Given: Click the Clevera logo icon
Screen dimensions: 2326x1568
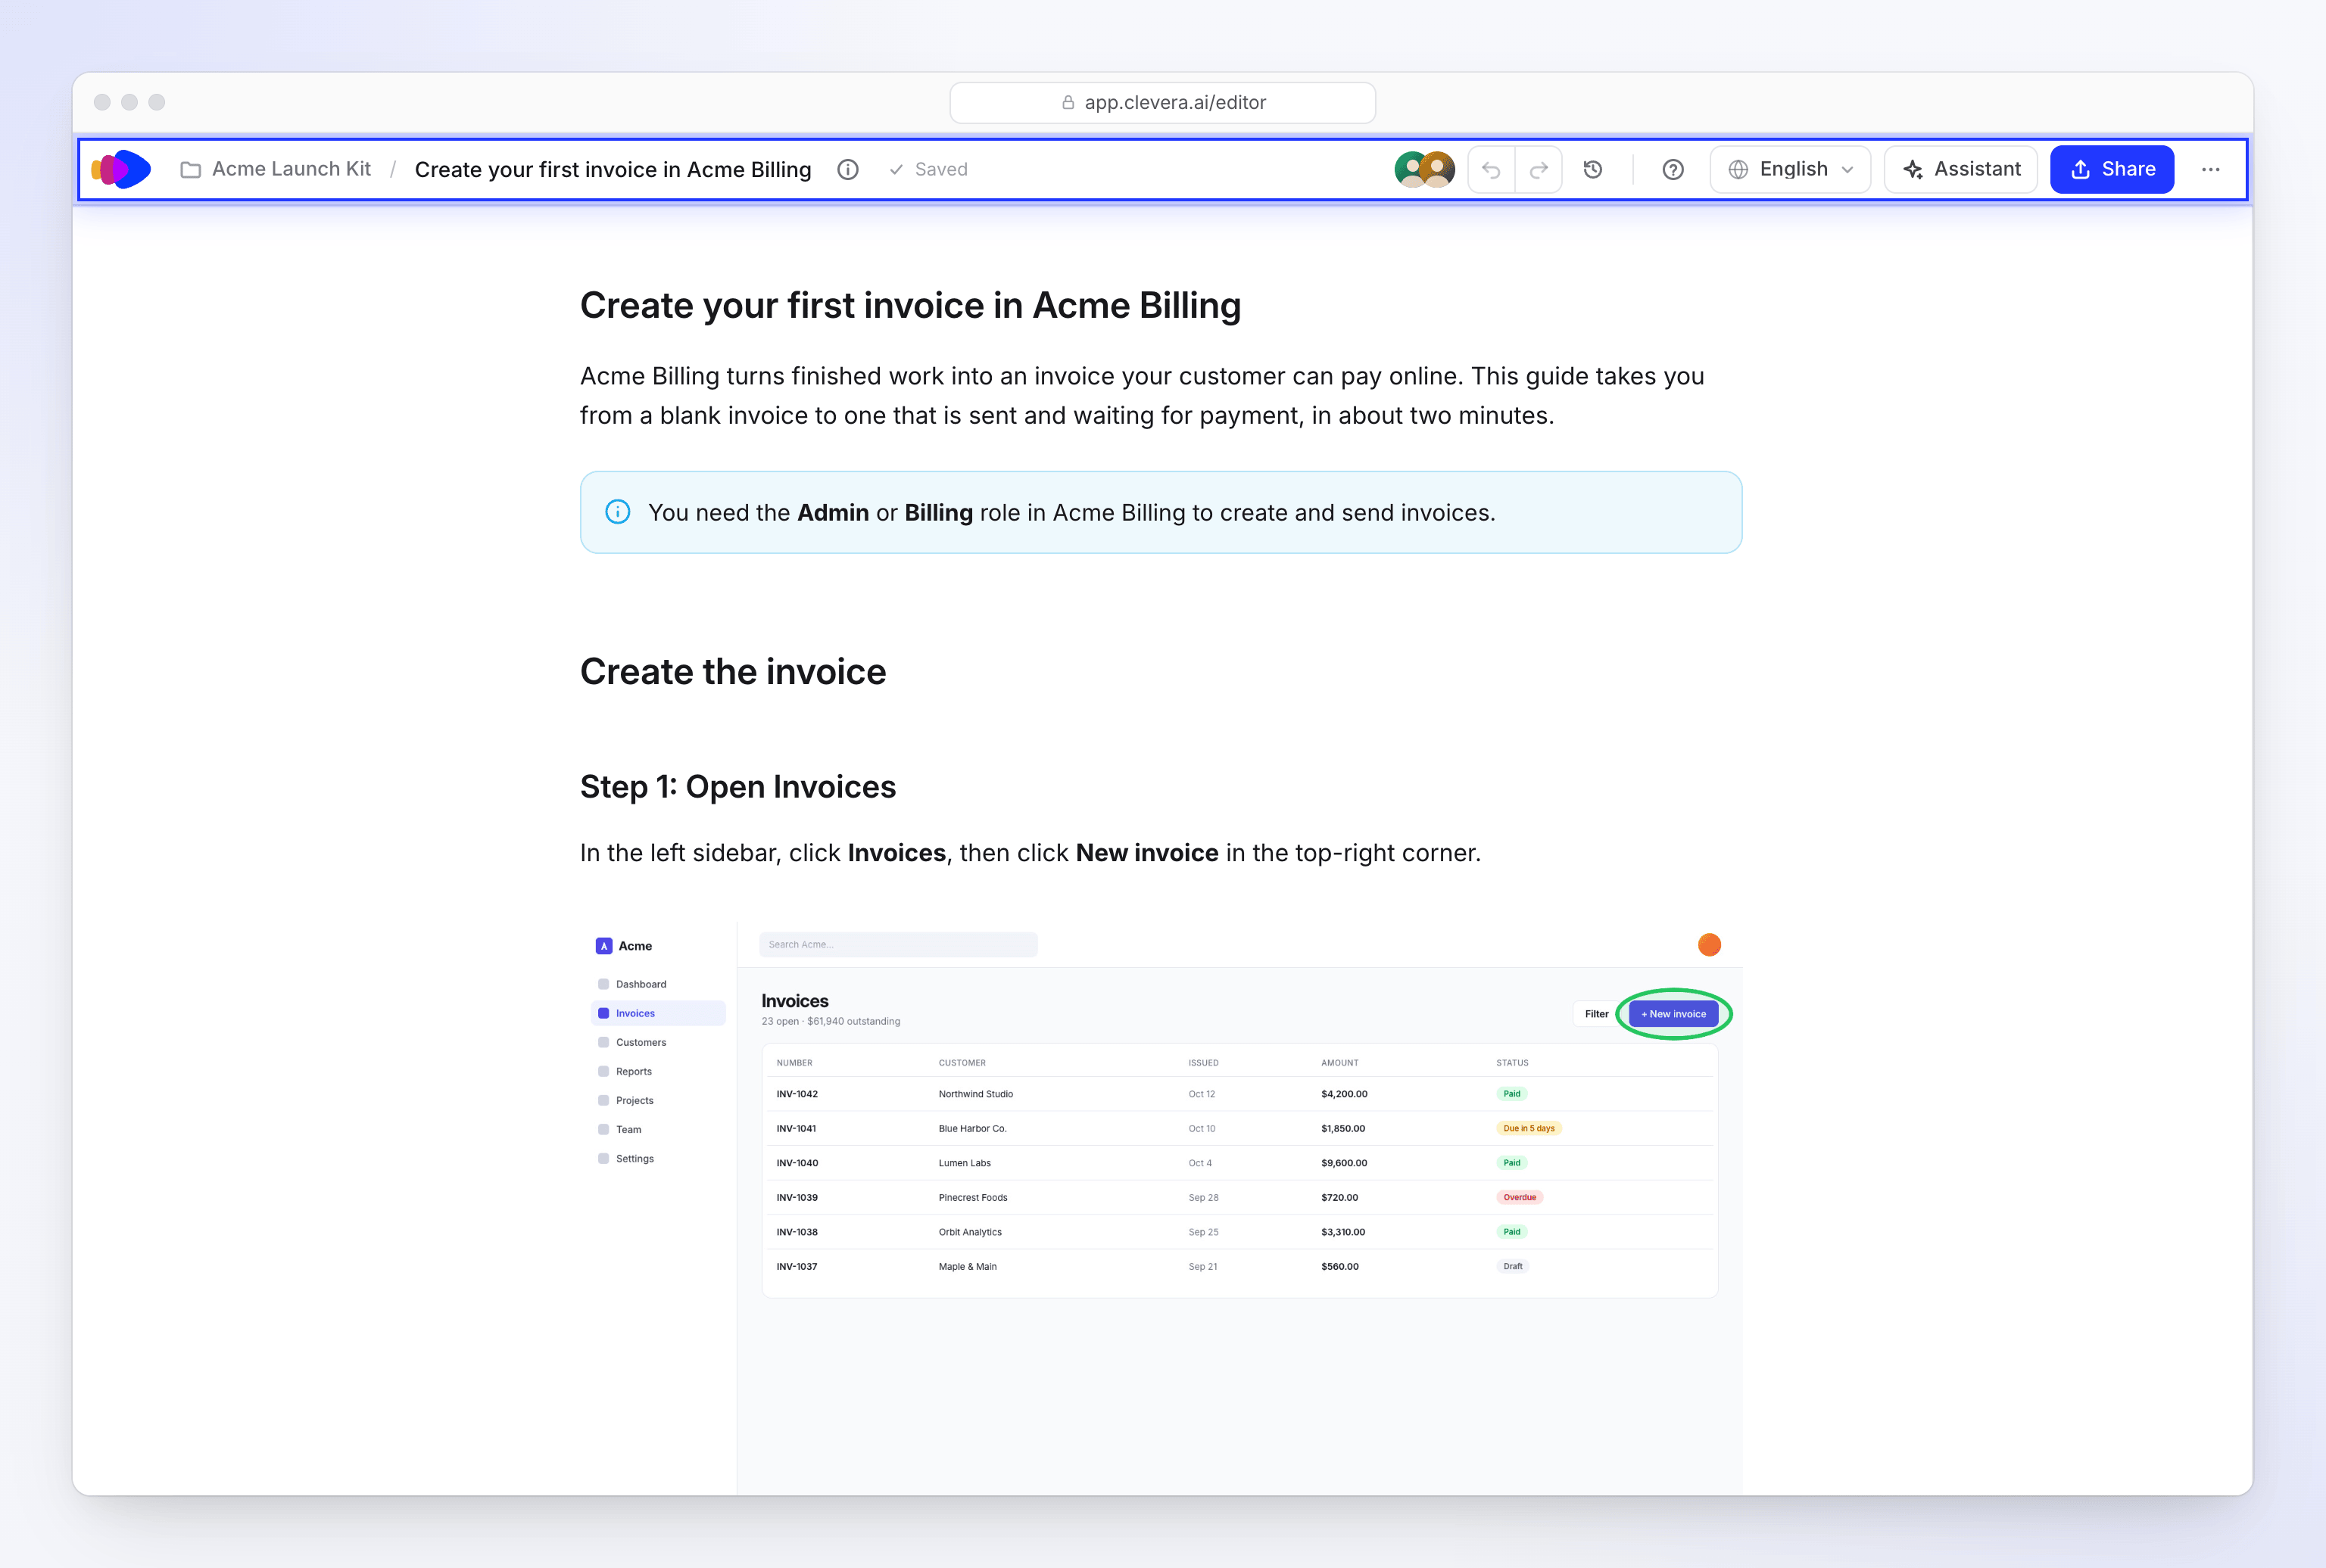Looking at the screenshot, I should (x=121, y=169).
